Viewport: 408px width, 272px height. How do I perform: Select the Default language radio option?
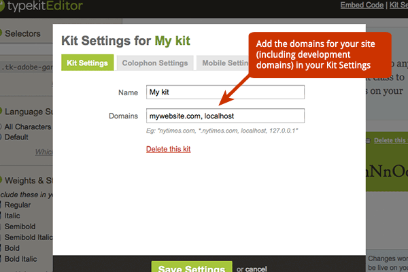(x=2, y=135)
